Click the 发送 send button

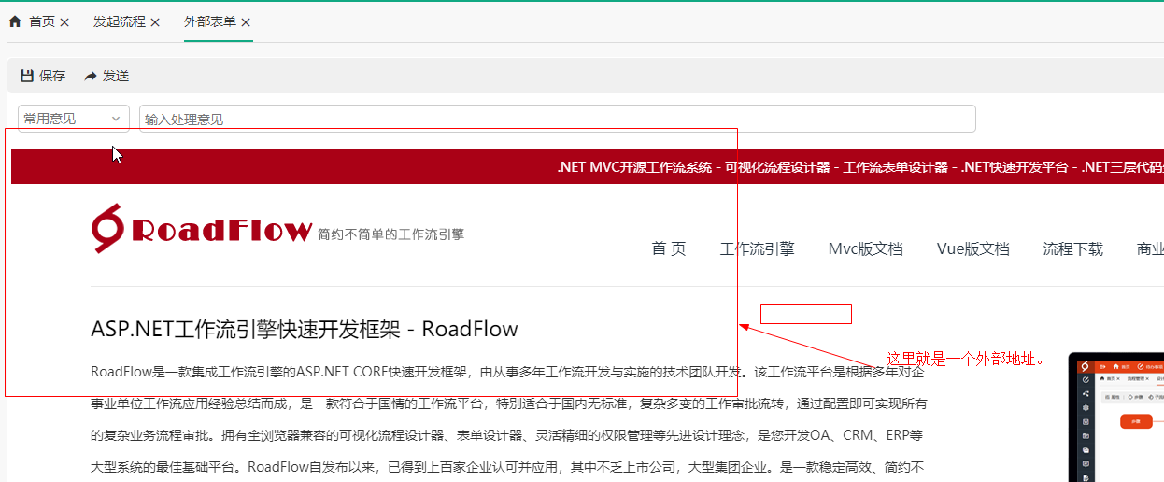tap(106, 76)
